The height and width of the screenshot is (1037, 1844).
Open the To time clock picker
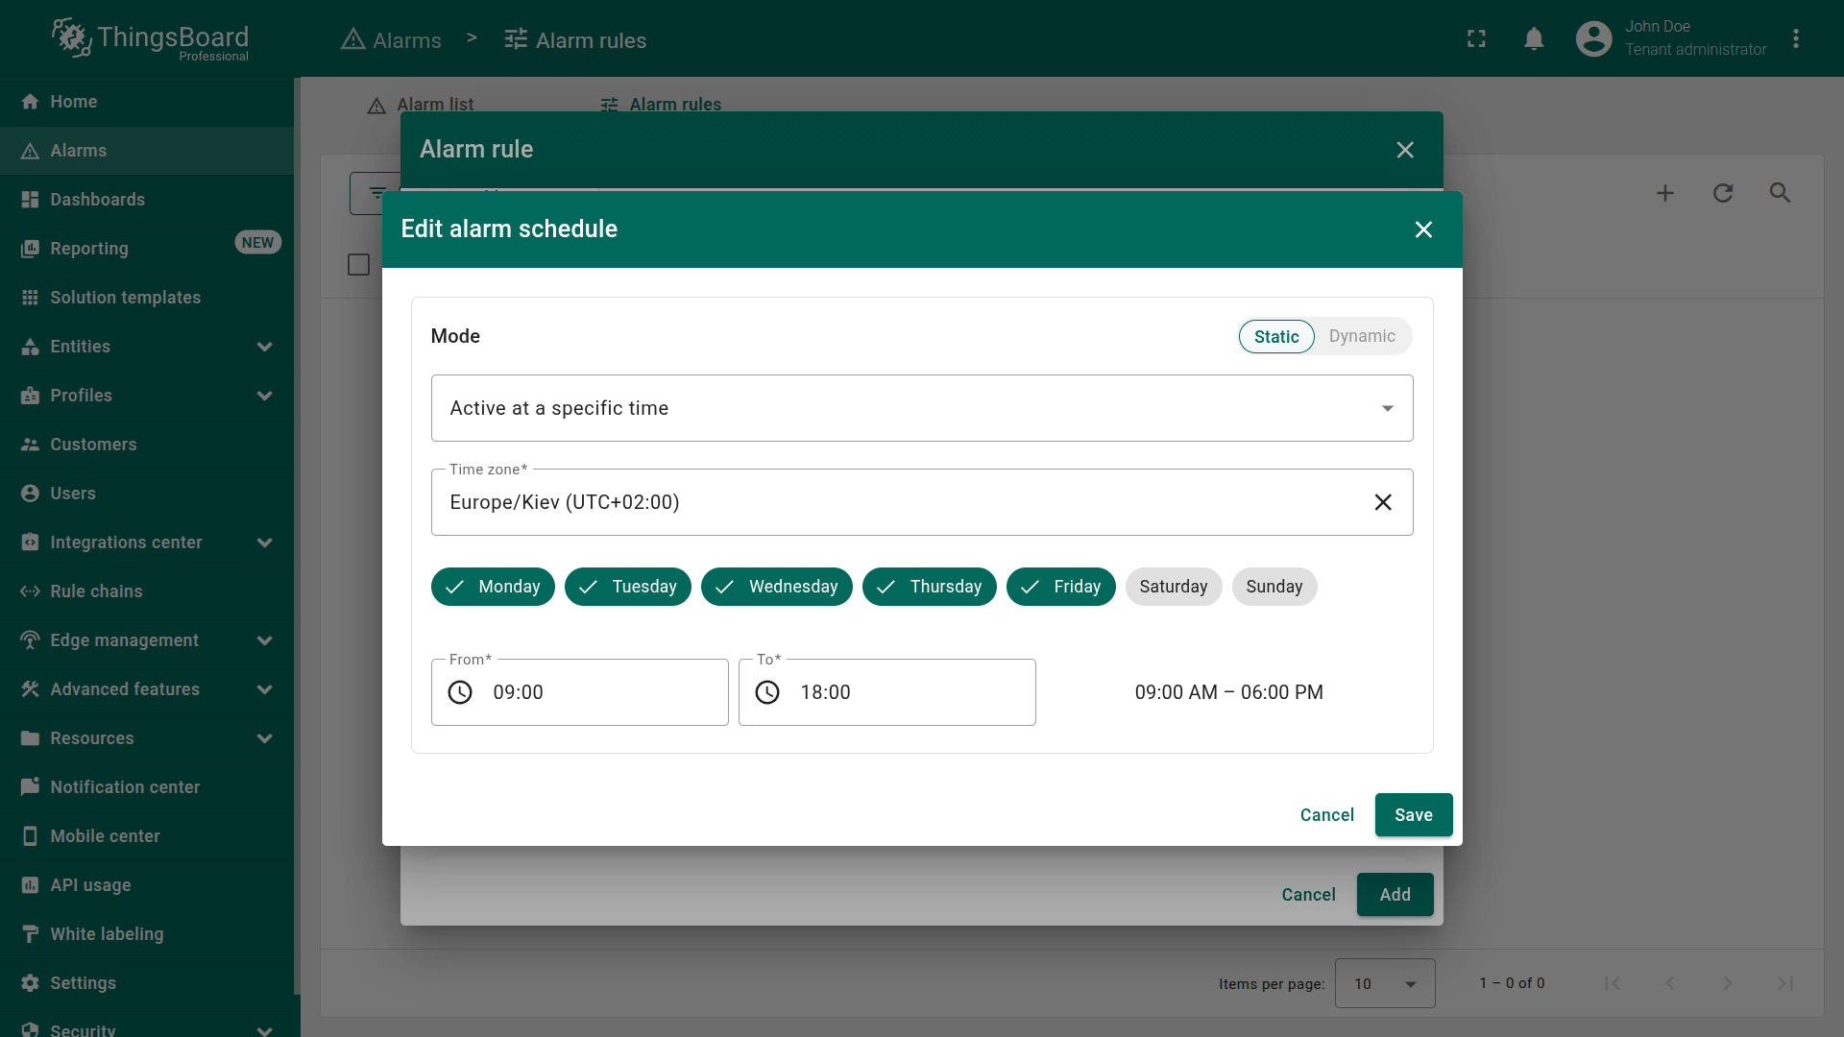[767, 692]
